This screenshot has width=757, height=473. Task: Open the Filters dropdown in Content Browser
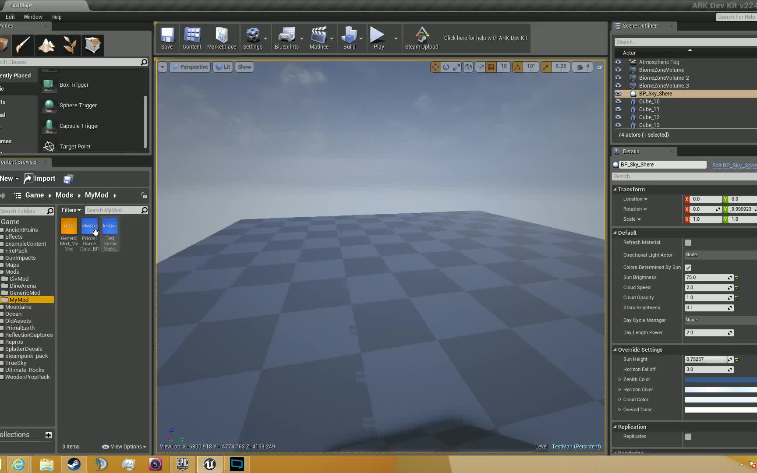(71, 210)
